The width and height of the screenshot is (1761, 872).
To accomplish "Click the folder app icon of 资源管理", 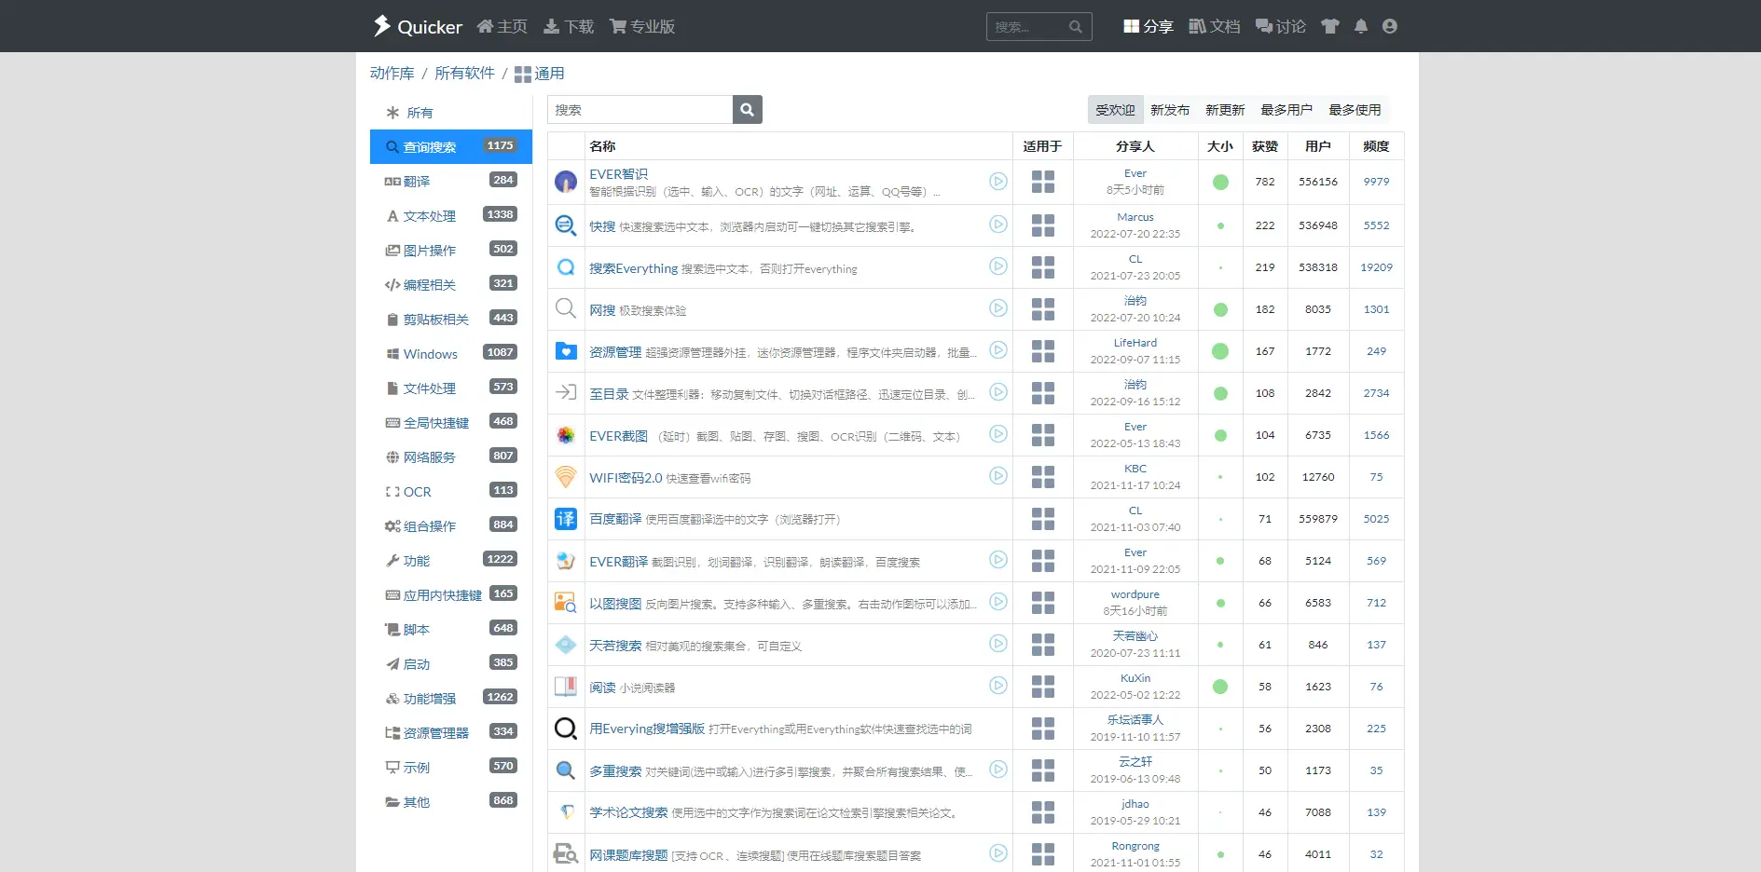I will (566, 351).
